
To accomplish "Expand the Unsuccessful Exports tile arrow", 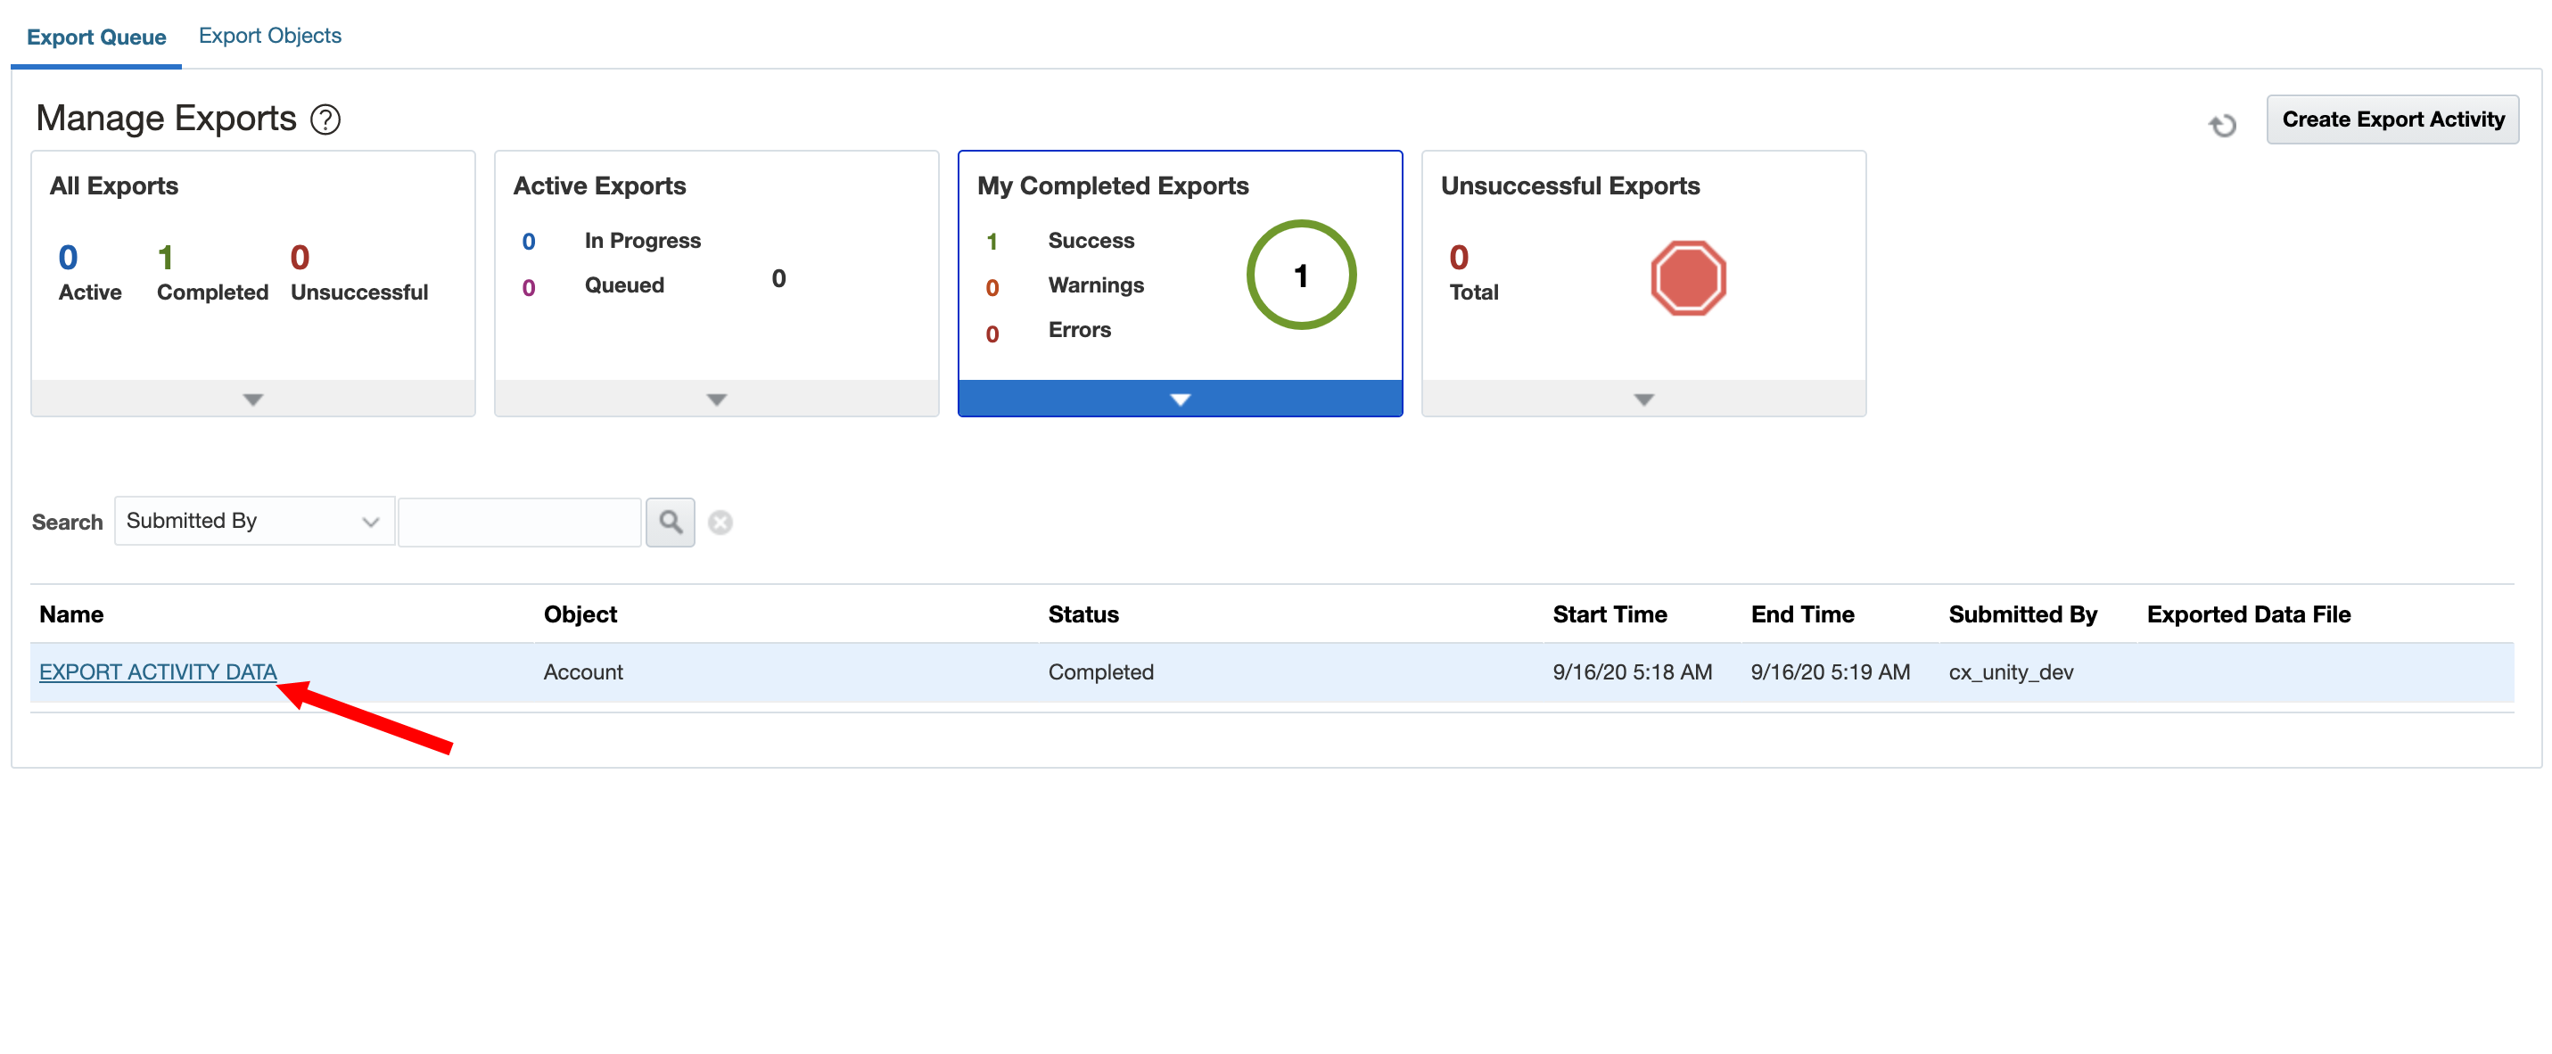I will (x=1643, y=399).
